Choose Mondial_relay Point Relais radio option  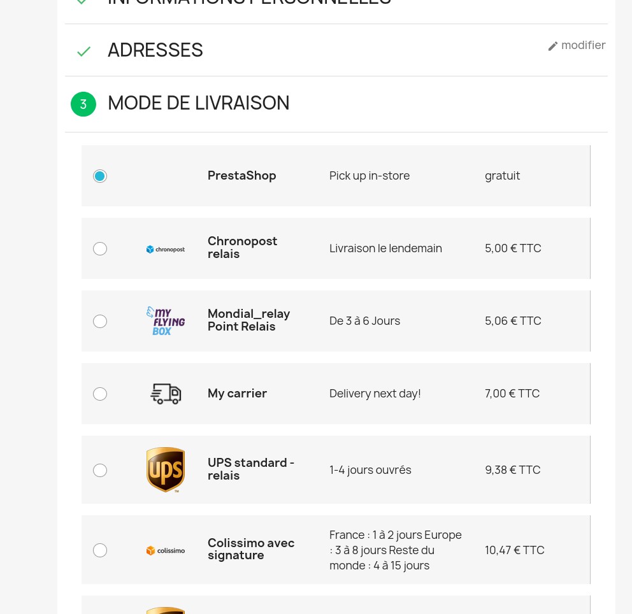click(x=100, y=321)
